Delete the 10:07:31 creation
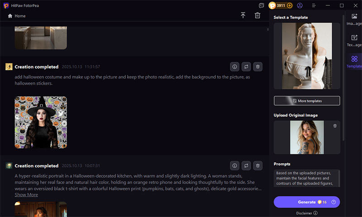The height and width of the screenshot is (217, 362). tap(257, 166)
